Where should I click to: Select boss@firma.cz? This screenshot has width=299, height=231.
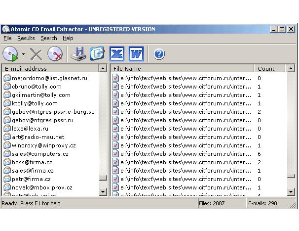click(x=32, y=162)
